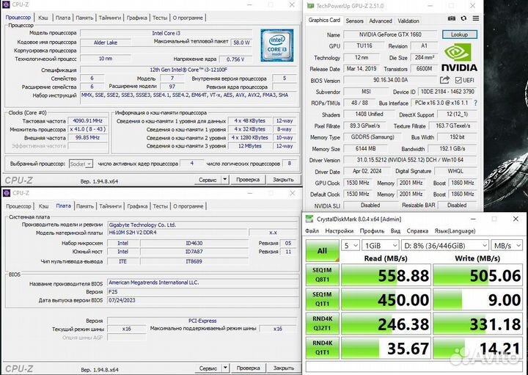This screenshot has height=375, width=528.
Task: Click NVIDIA logo in GPU-Z
Action: (x=459, y=58)
